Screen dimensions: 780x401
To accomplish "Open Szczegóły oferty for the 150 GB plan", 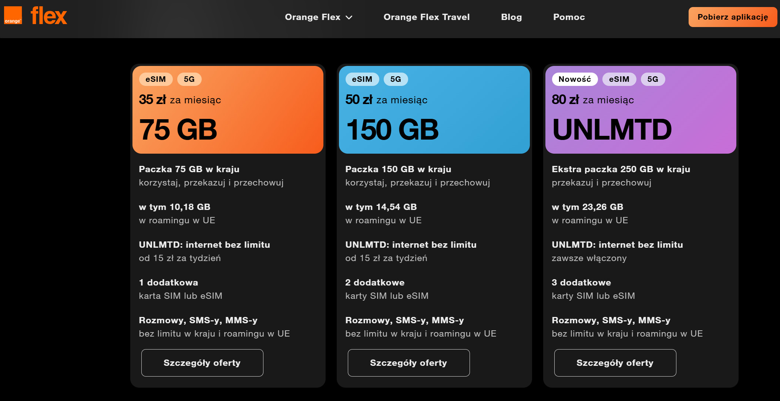I will (x=409, y=363).
